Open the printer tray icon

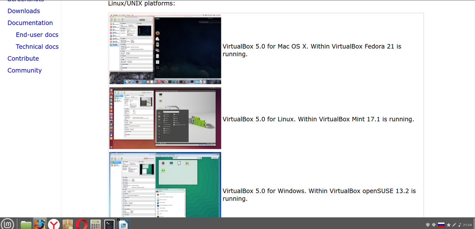pyautogui.click(x=434, y=225)
